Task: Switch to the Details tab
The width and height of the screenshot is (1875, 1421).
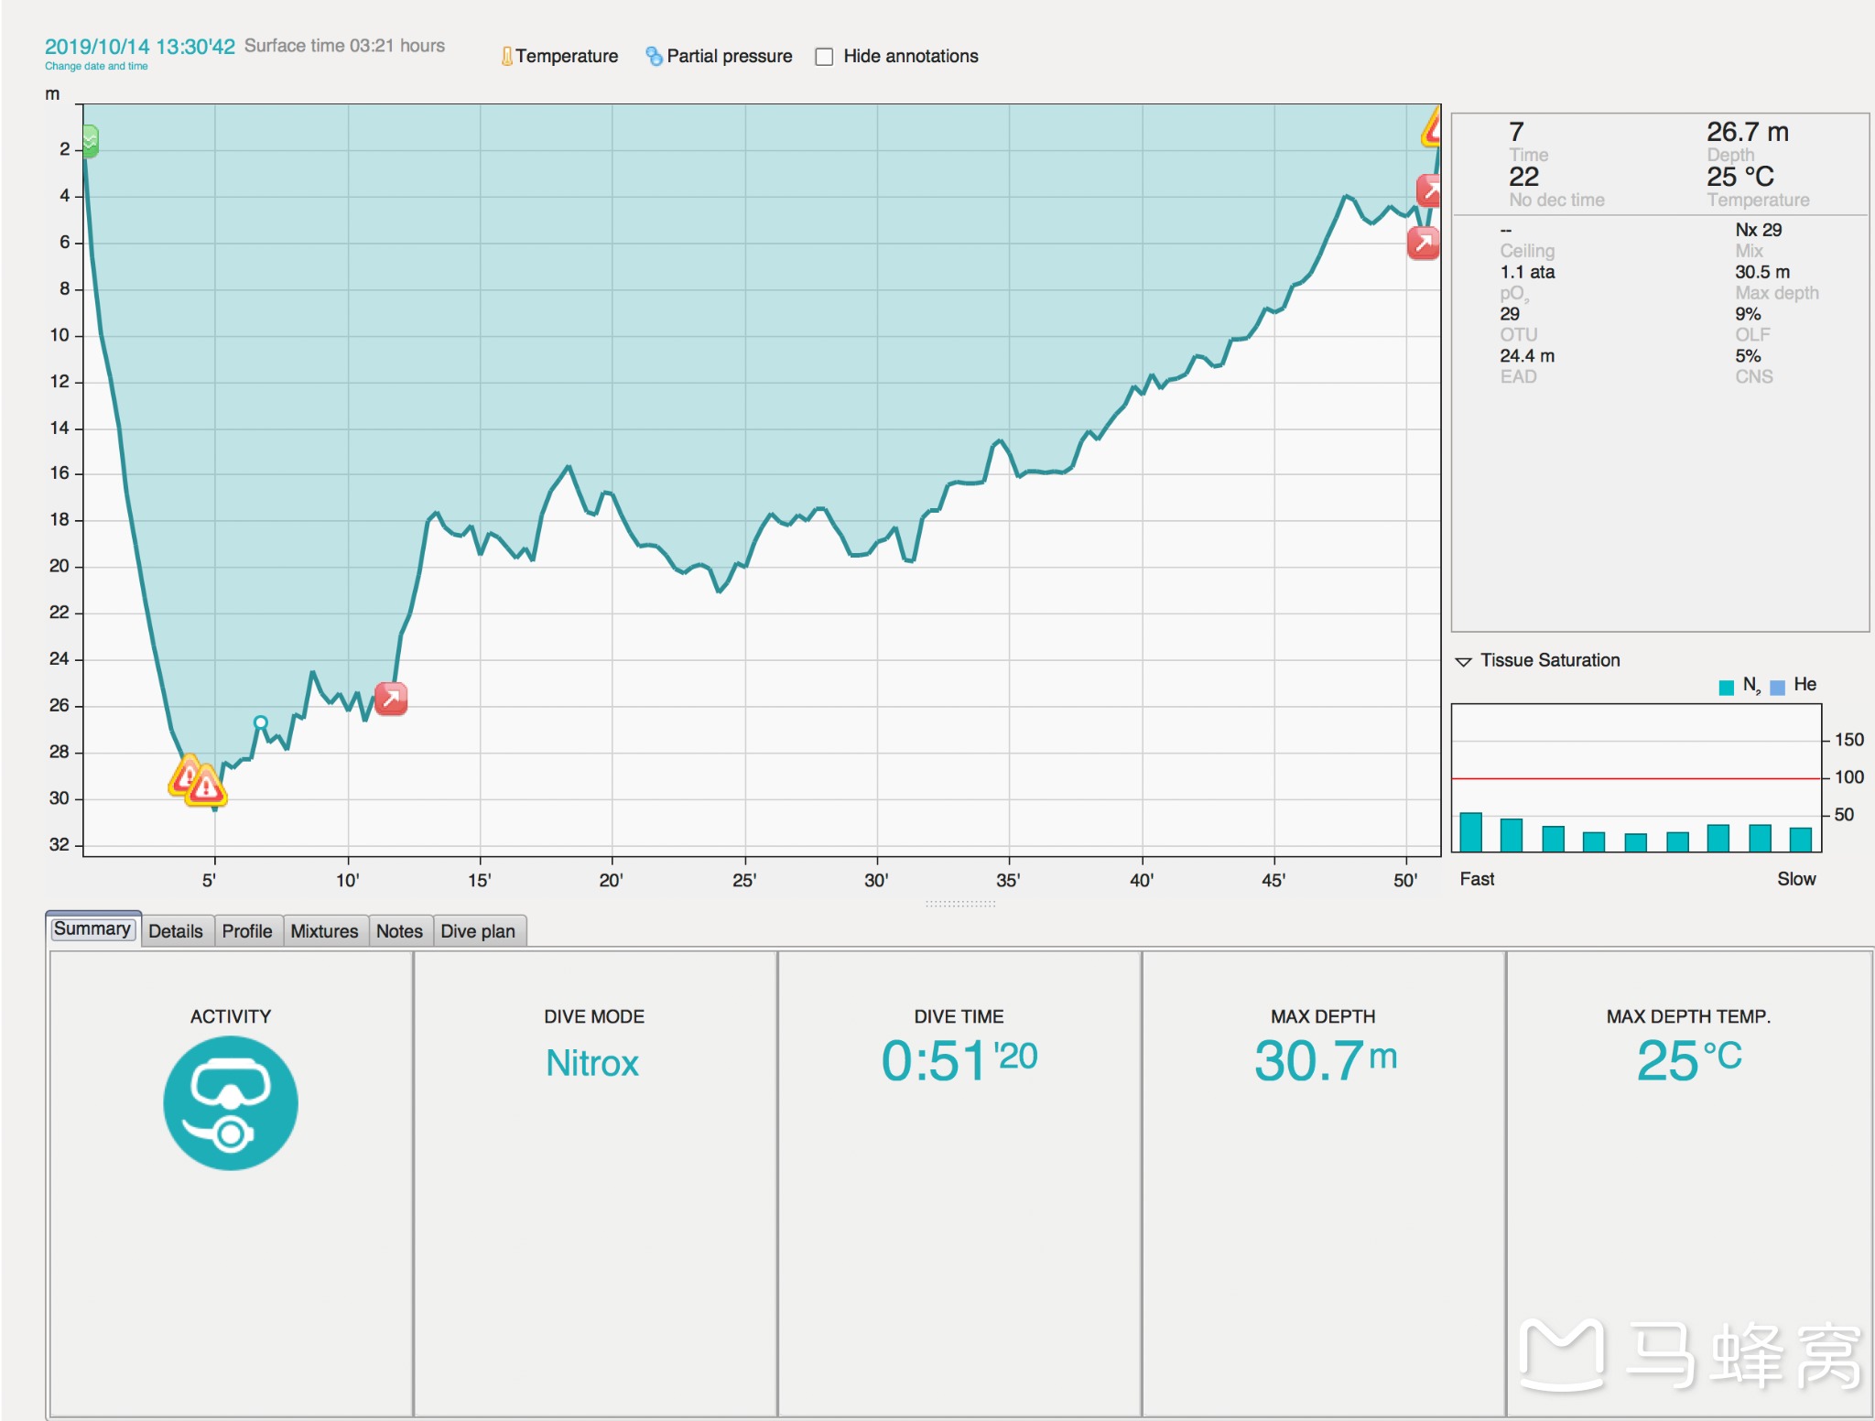Action: (x=176, y=931)
